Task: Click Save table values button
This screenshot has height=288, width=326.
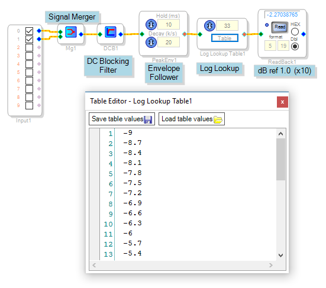Action: click(x=122, y=119)
